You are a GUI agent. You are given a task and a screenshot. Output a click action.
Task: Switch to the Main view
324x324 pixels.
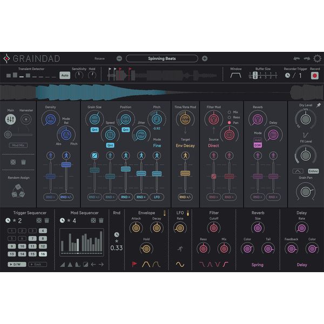tap(11, 119)
